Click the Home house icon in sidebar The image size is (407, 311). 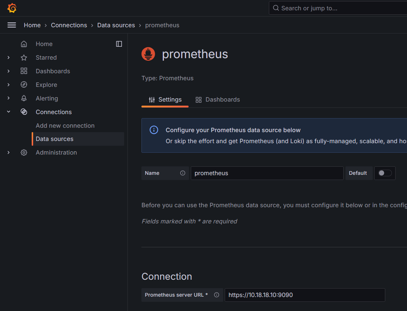(x=24, y=44)
